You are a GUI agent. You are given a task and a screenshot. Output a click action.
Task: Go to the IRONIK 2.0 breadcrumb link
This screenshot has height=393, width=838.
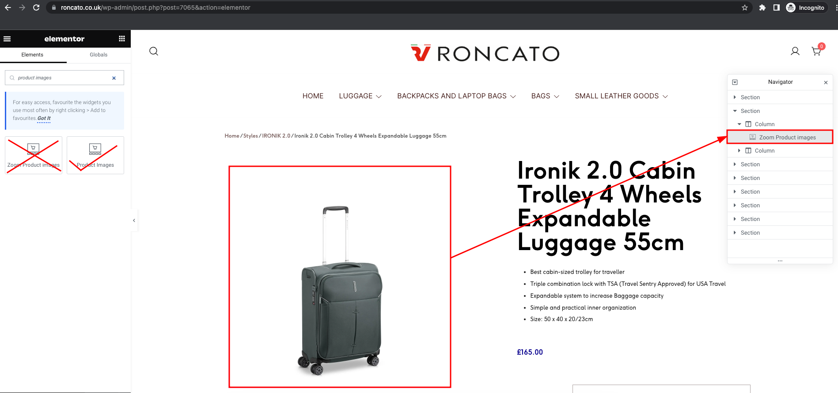pos(276,136)
